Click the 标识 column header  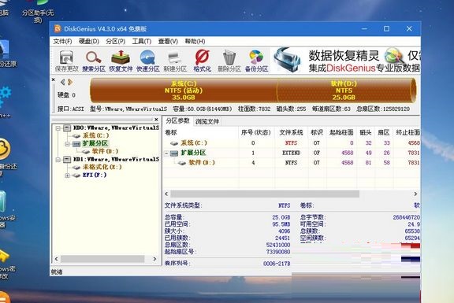(317, 132)
